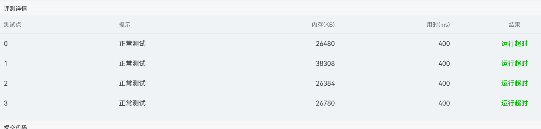The width and height of the screenshot is (541, 129).
Task: Click the 提交代码 section heading
Action: click(x=15, y=127)
